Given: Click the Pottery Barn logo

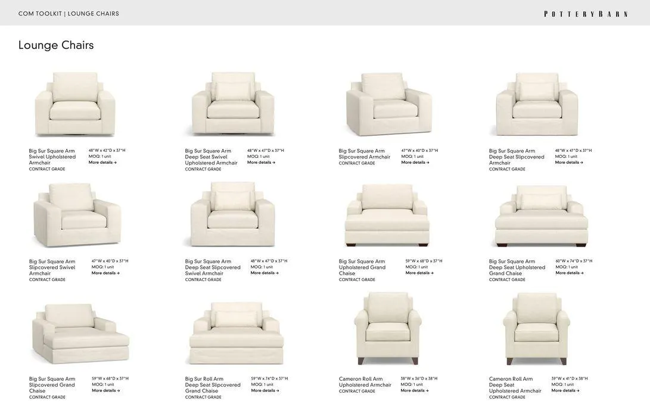Looking at the screenshot, I should [x=586, y=14].
